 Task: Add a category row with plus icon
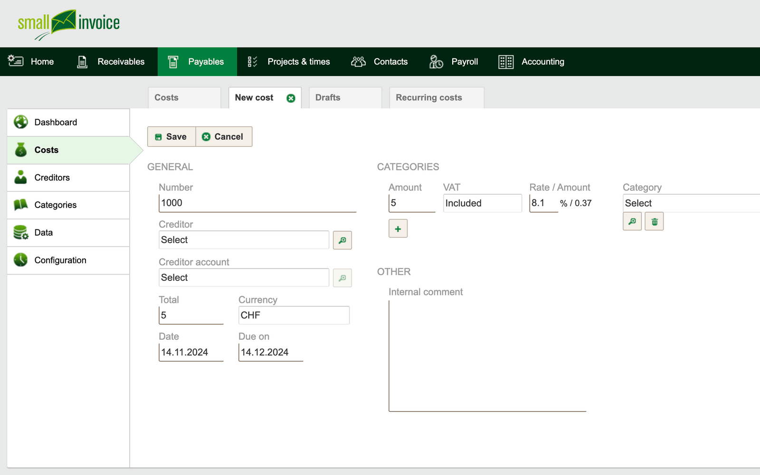click(398, 229)
